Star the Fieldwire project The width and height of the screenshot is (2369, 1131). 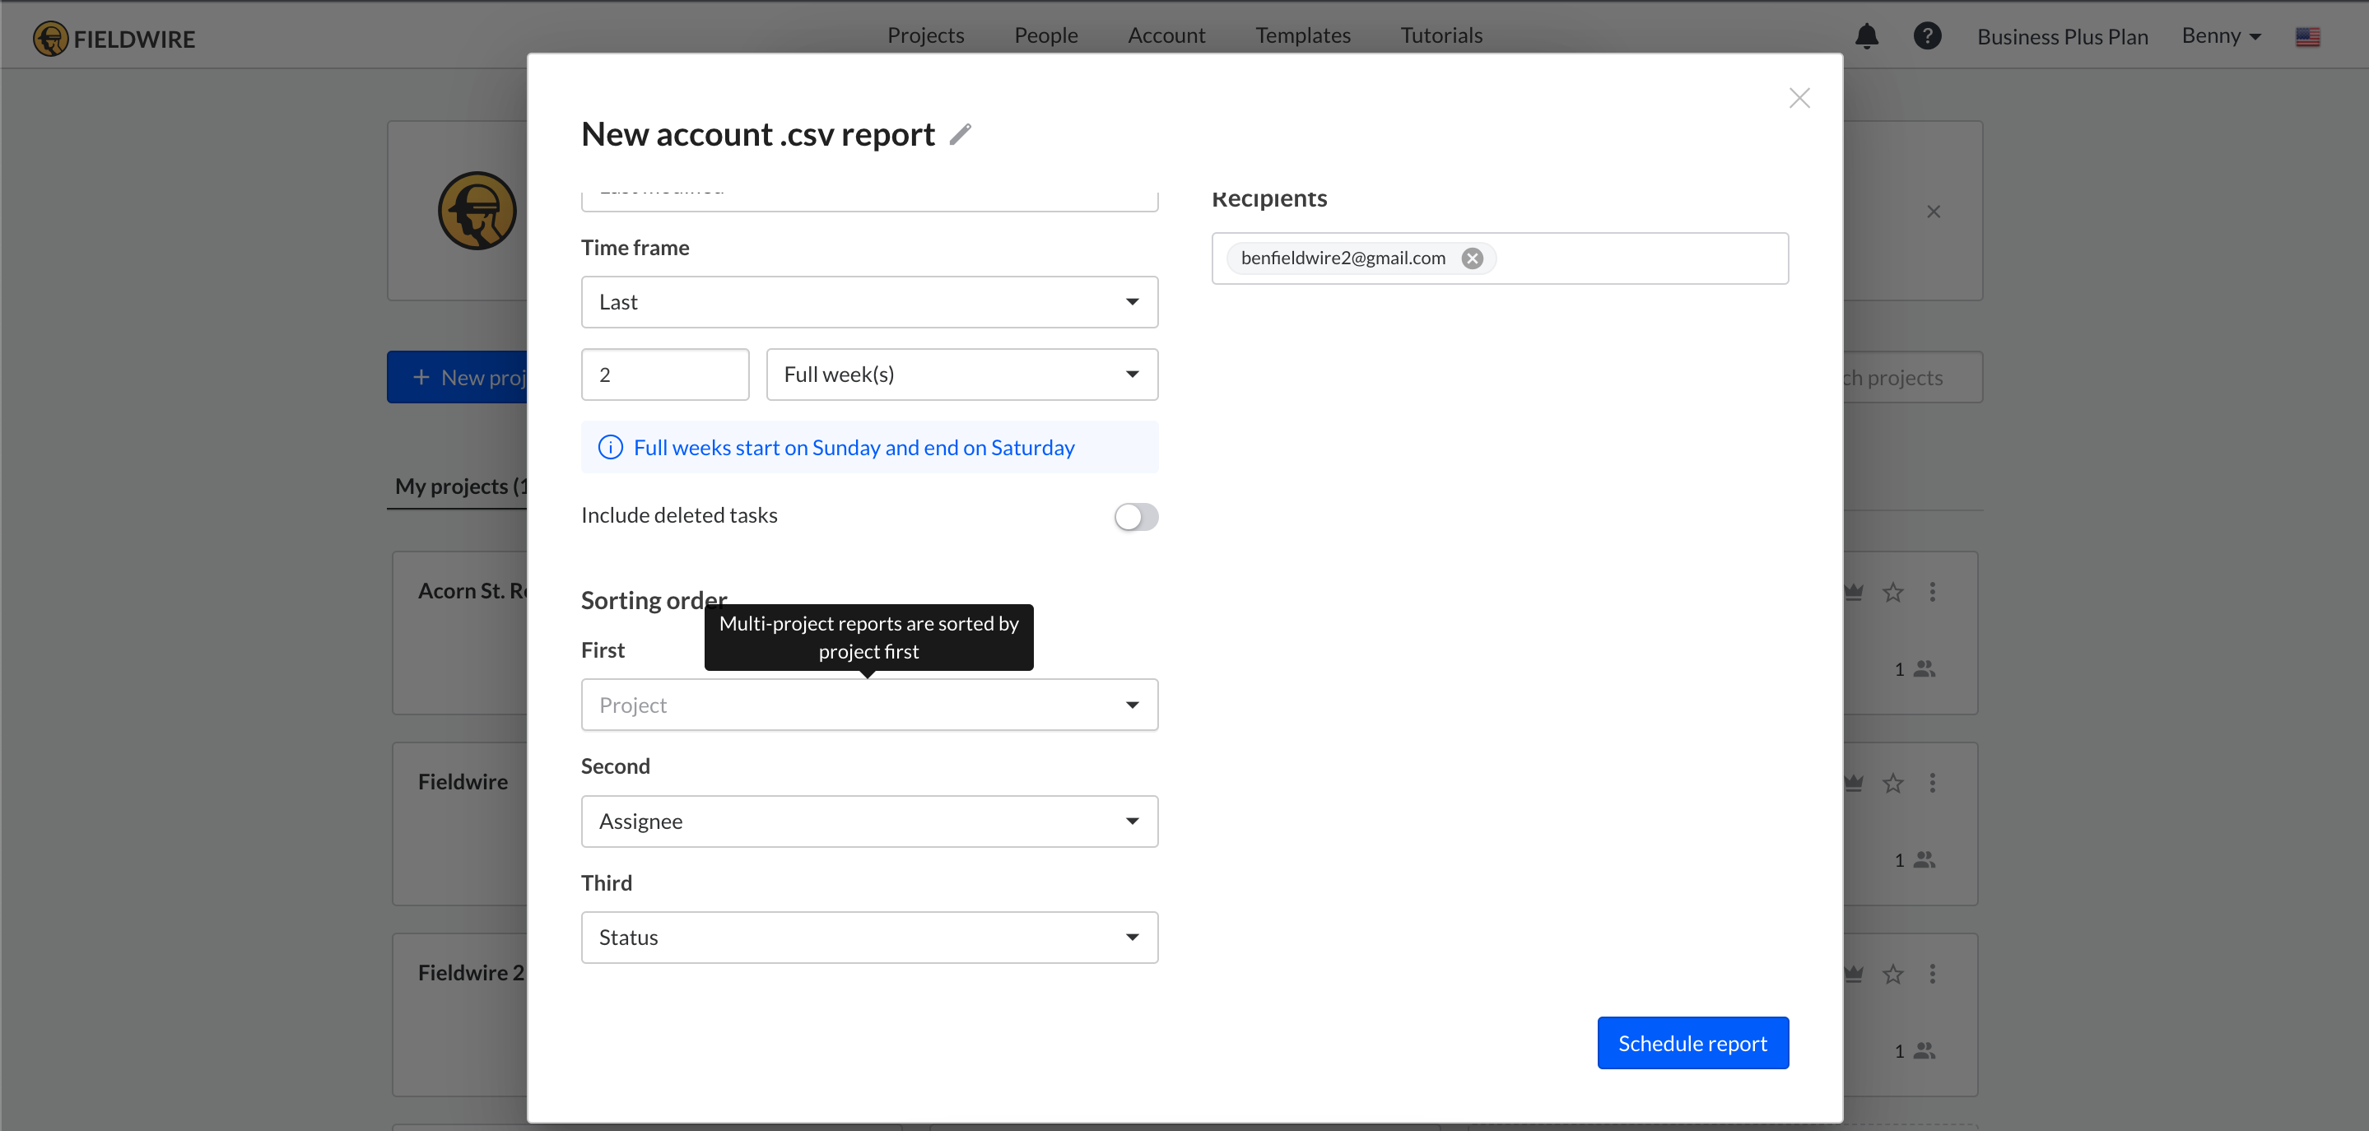pyautogui.click(x=1892, y=784)
